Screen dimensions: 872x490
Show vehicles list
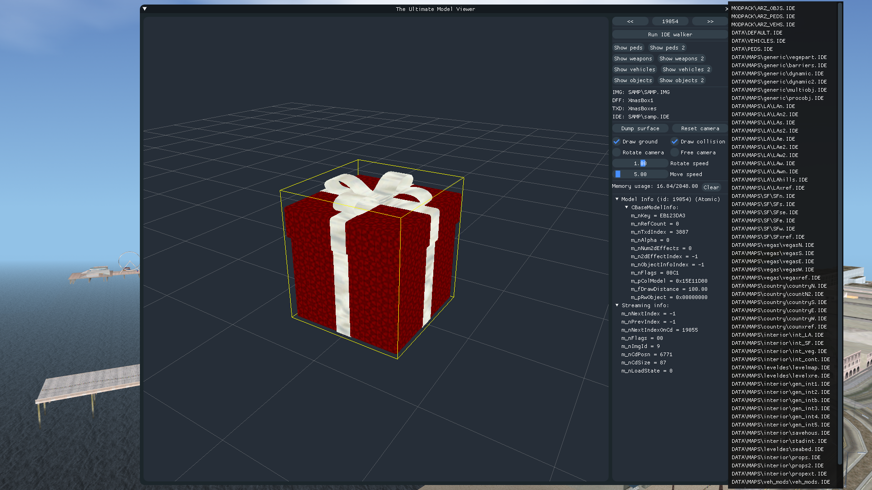(634, 69)
